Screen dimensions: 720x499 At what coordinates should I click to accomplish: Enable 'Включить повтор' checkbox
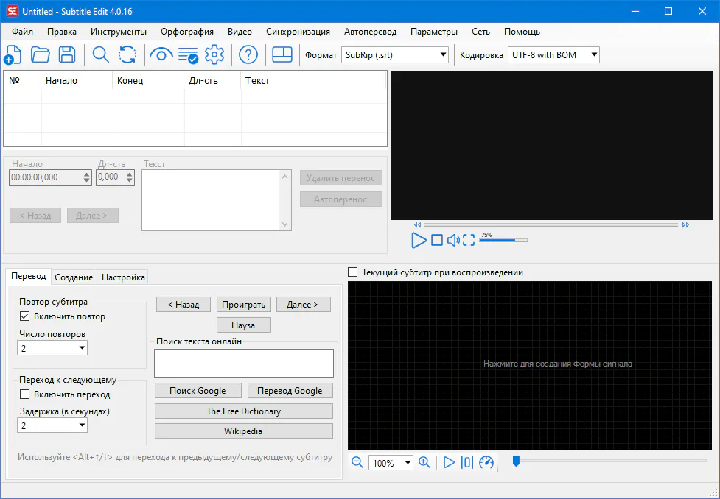point(25,316)
